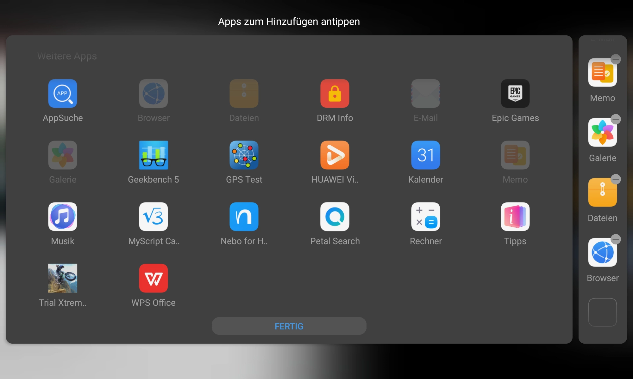
Task: Tap the Petal Search label
Action: coord(335,241)
